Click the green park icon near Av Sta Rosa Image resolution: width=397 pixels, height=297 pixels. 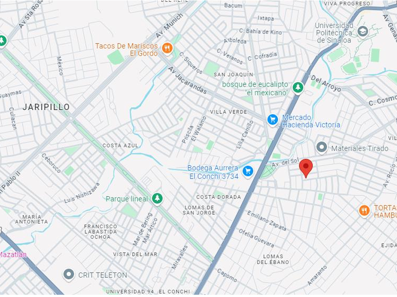tap(2, 41)
